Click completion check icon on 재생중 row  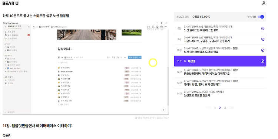pyautogui.click(x=262, y=61)
